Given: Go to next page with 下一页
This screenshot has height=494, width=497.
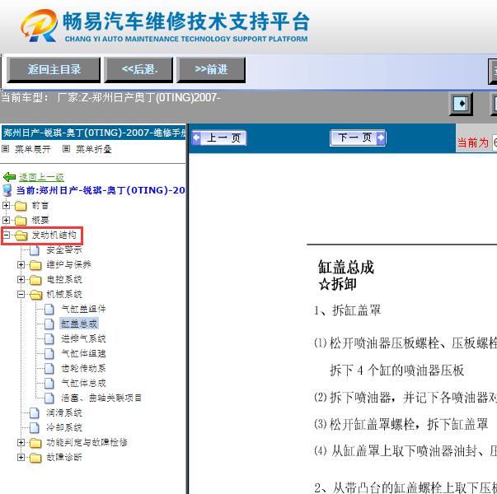Looking at the screenshot, I should tap(358, 137).
